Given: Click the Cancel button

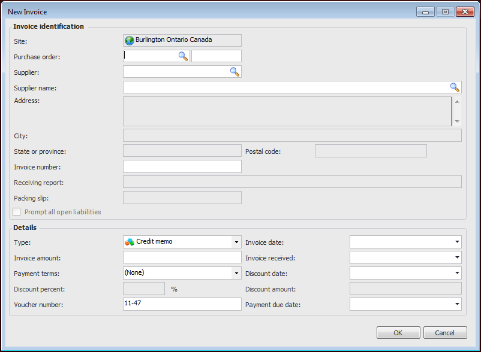Looking at the screenshot, I should click(444, 333).
